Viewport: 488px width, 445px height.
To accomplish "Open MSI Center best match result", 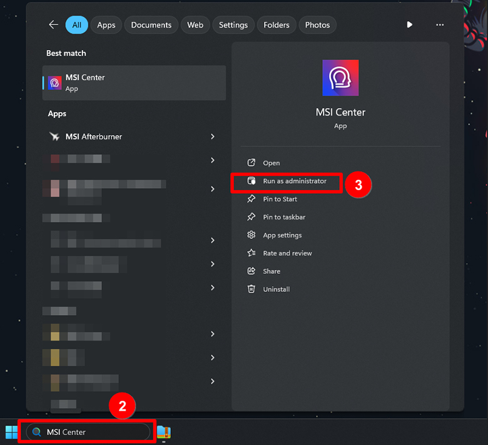I will (x=134, y=83).
